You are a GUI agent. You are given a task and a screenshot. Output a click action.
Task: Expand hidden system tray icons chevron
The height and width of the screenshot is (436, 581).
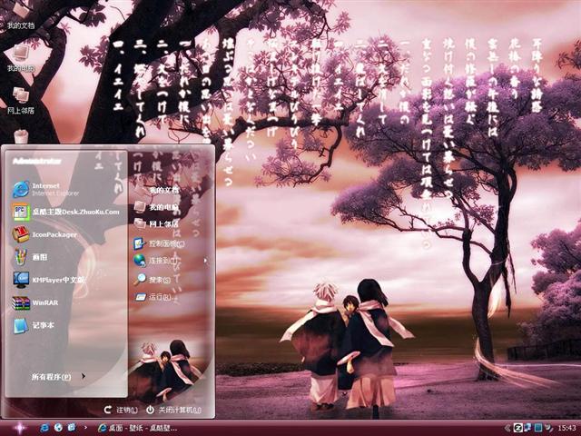coord(507,428)
